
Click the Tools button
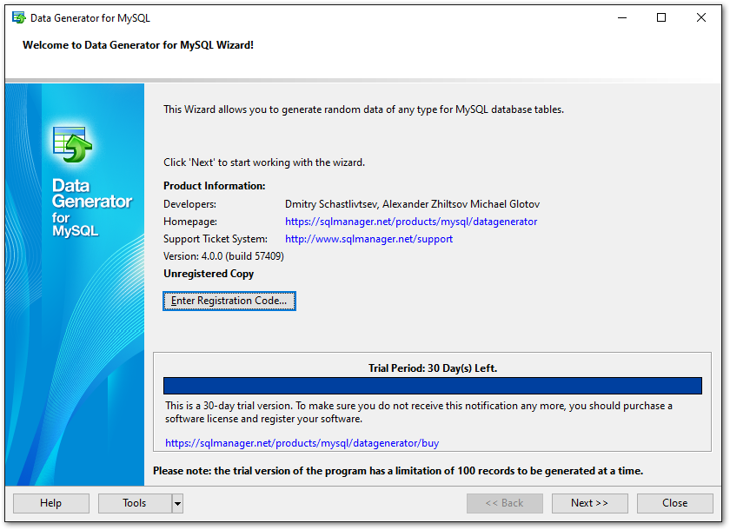135,503
